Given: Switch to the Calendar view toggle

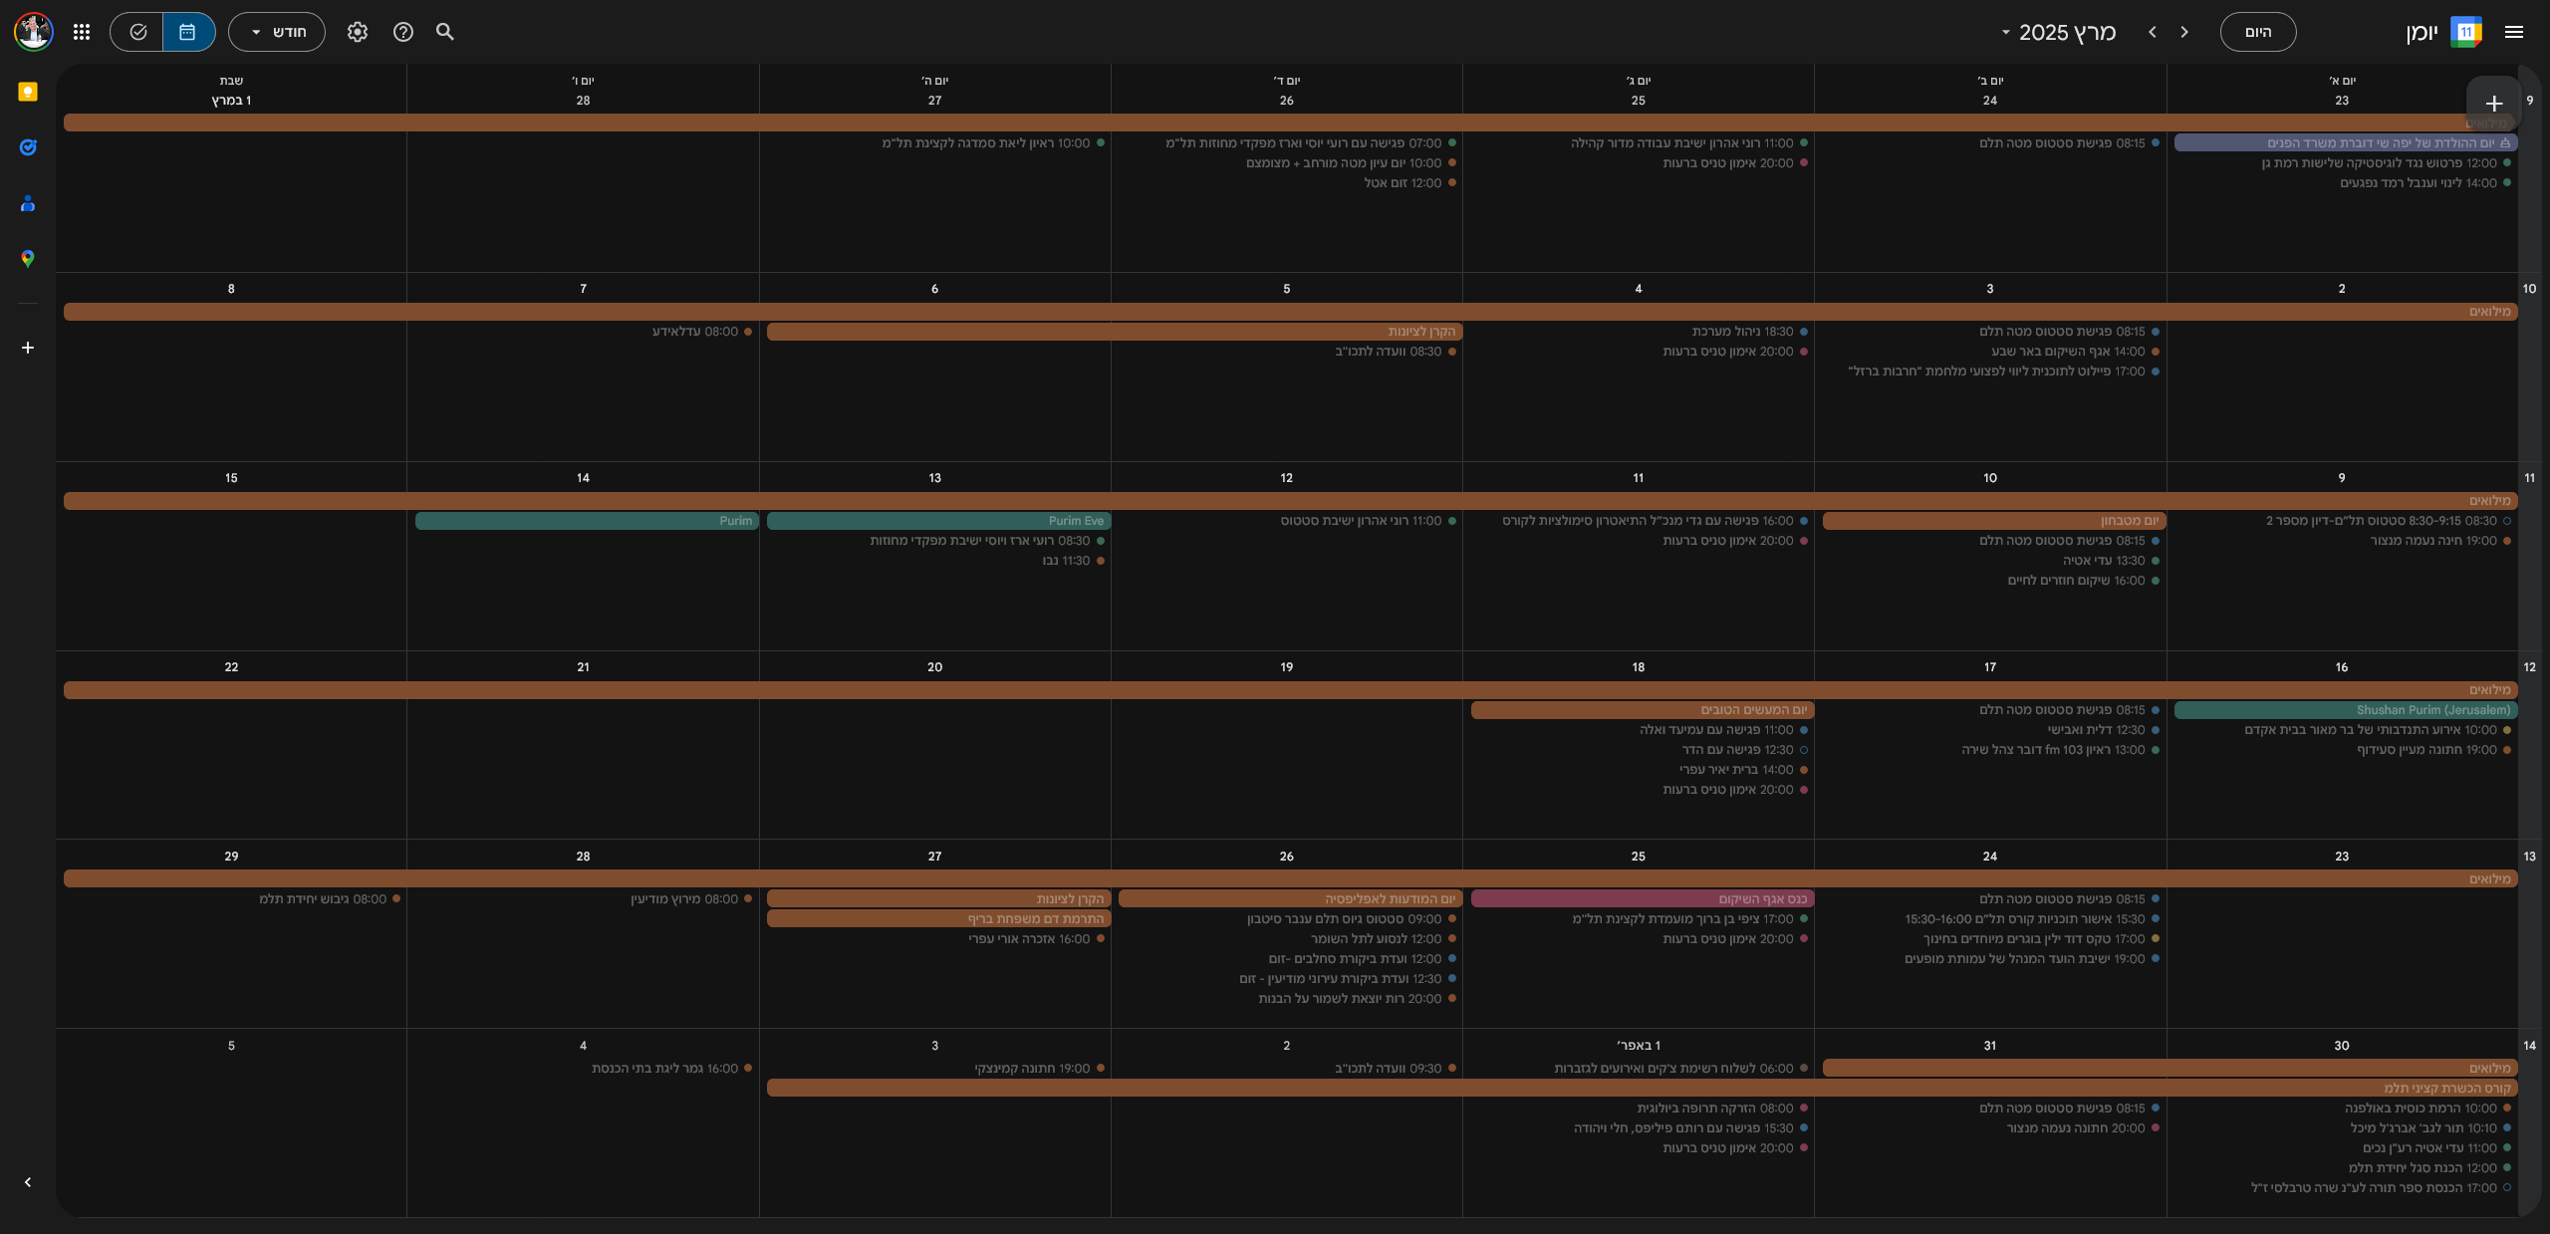Looking at the screenshot, I should pyautogui.click(x=188, y=32).
